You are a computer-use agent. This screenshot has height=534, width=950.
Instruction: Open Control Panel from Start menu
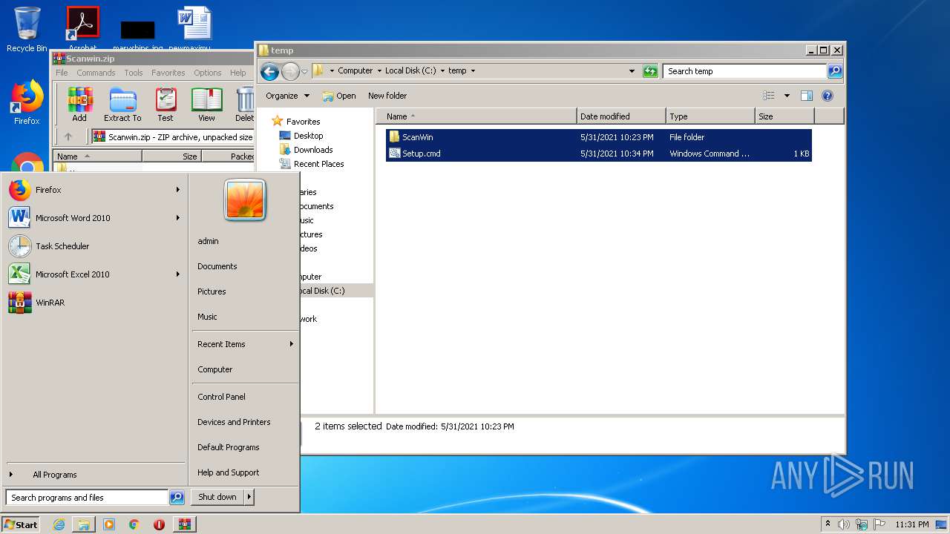[221, 397]
